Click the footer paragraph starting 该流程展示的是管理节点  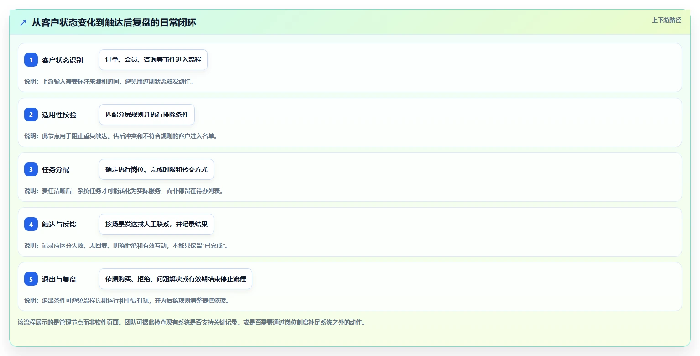point(191,322)
